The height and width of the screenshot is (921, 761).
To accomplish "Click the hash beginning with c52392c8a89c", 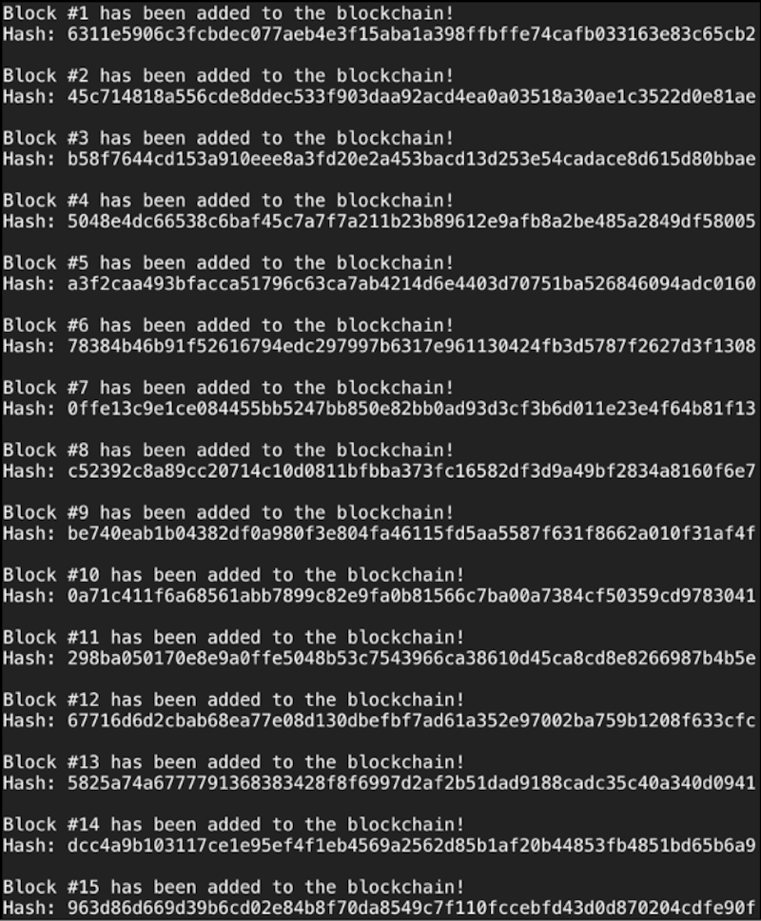I will [x=411, y=470].
